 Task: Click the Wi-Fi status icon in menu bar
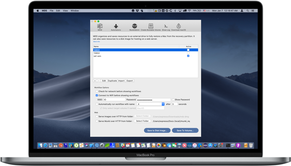click(x=189, y=10)
